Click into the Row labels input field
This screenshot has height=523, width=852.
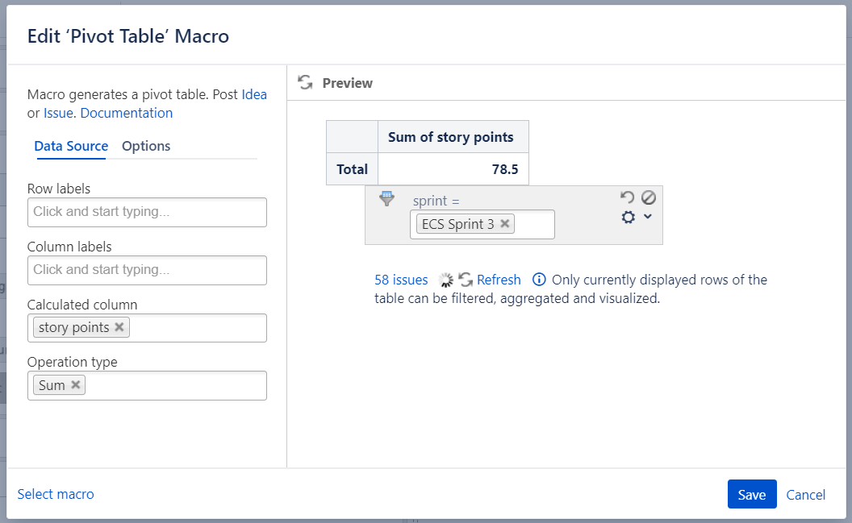pos(147,213)
